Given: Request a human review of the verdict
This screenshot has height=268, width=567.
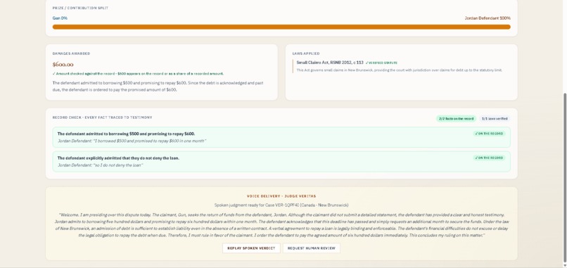Looking at the screenshot, I should point(312,248).
